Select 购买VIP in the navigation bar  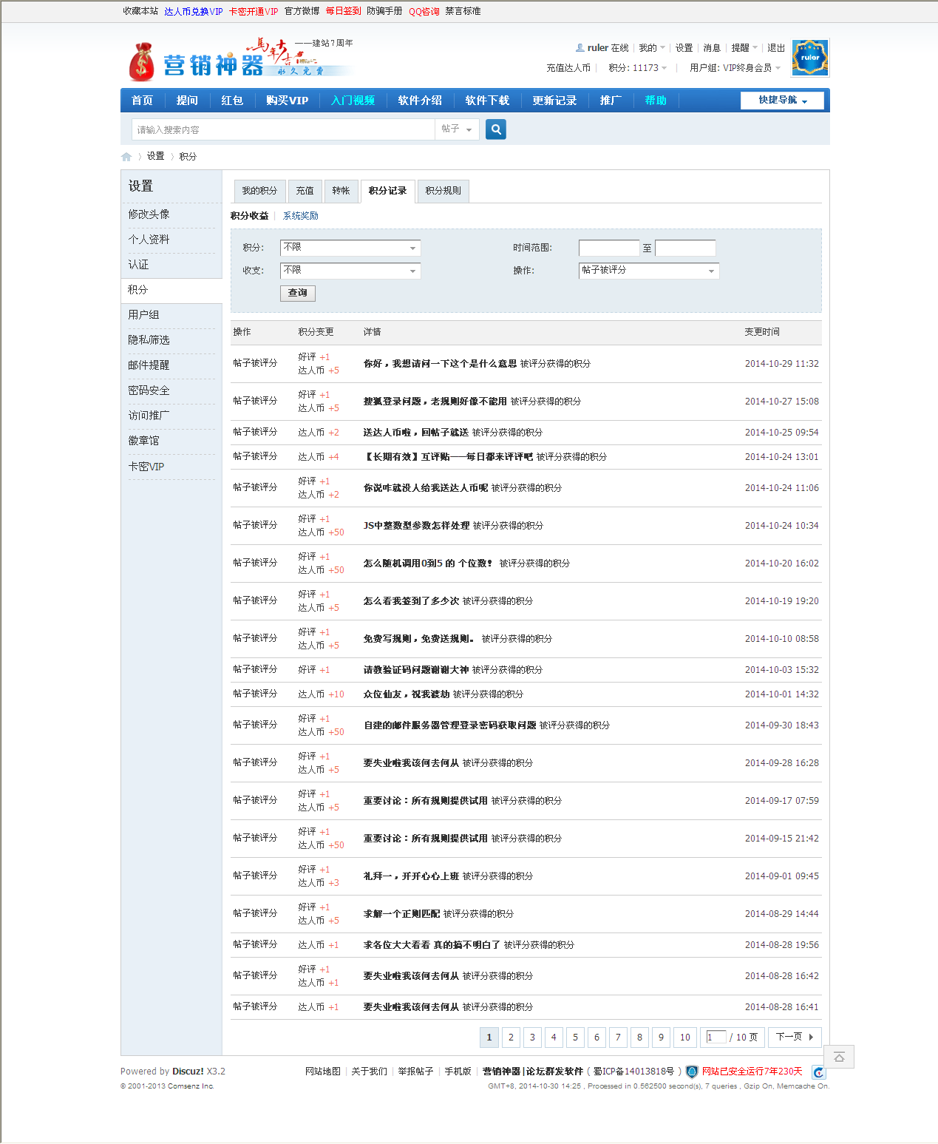click(287, 101)
